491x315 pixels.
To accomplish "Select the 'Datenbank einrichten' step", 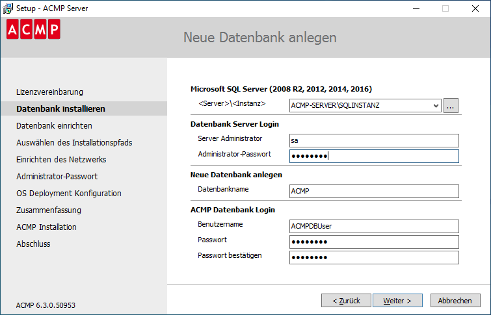I will 54,126.
